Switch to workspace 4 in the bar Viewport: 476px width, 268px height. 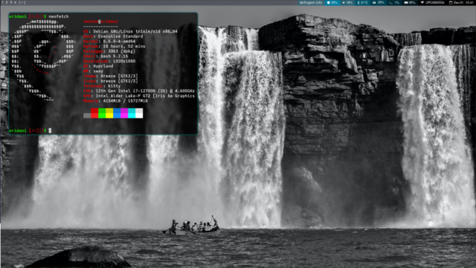15,2
